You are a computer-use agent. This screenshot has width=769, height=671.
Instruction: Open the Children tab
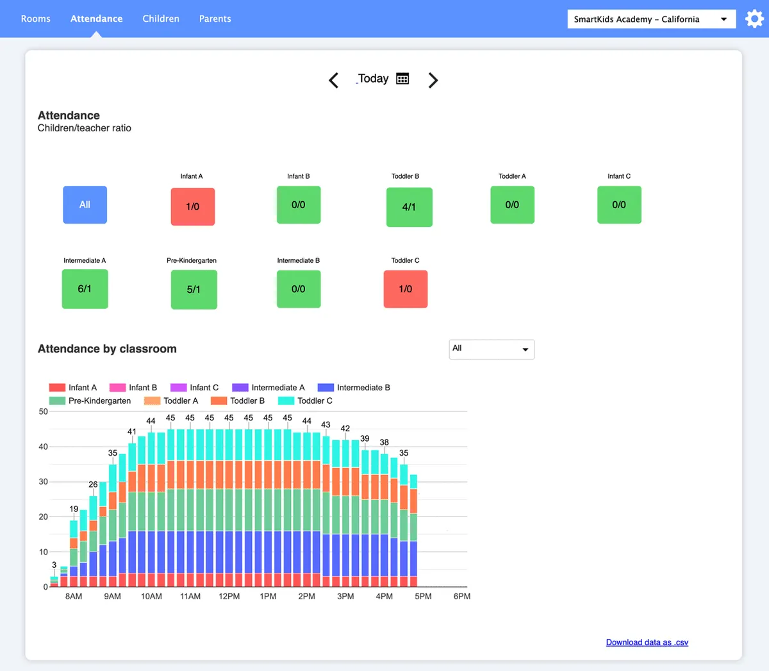point(161,19)
